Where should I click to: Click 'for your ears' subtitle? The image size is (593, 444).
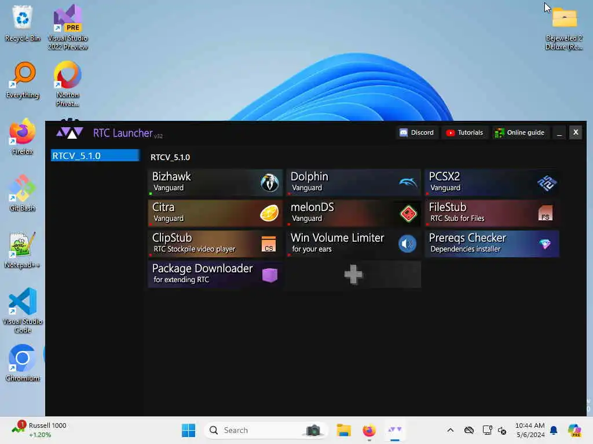[x=312, y=249]
